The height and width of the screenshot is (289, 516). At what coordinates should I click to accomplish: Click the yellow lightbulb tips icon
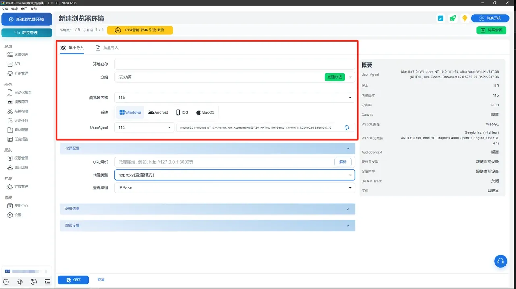(x=464, y=19)
